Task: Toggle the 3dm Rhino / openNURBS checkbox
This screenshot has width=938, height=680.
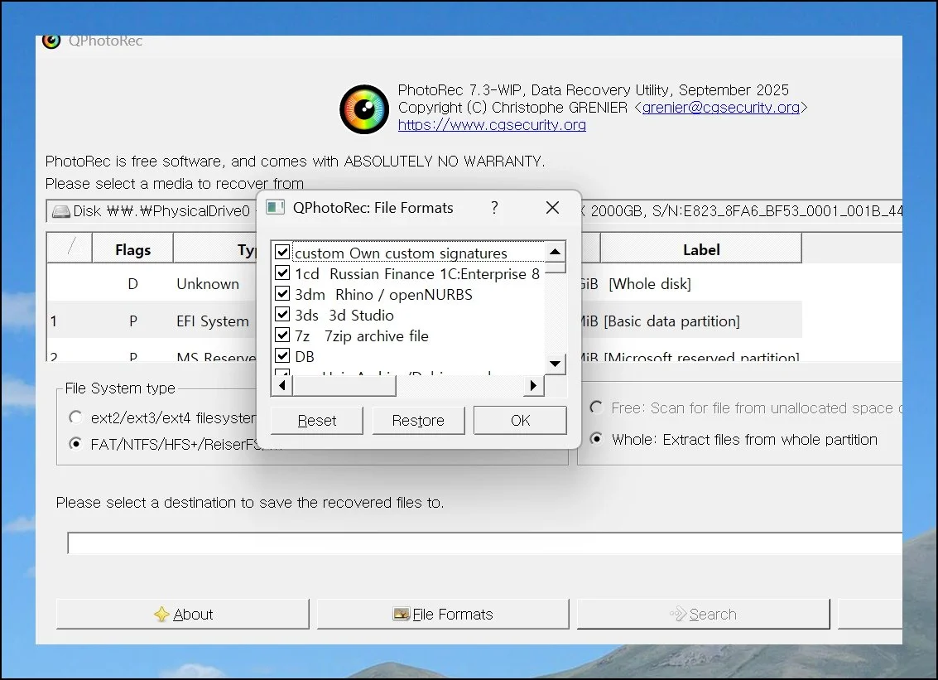Action: (x=282, y=294)
